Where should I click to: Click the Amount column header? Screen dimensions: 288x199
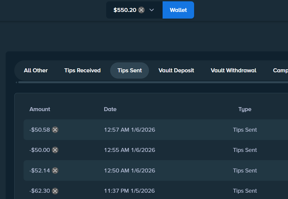tap(40, 109)
